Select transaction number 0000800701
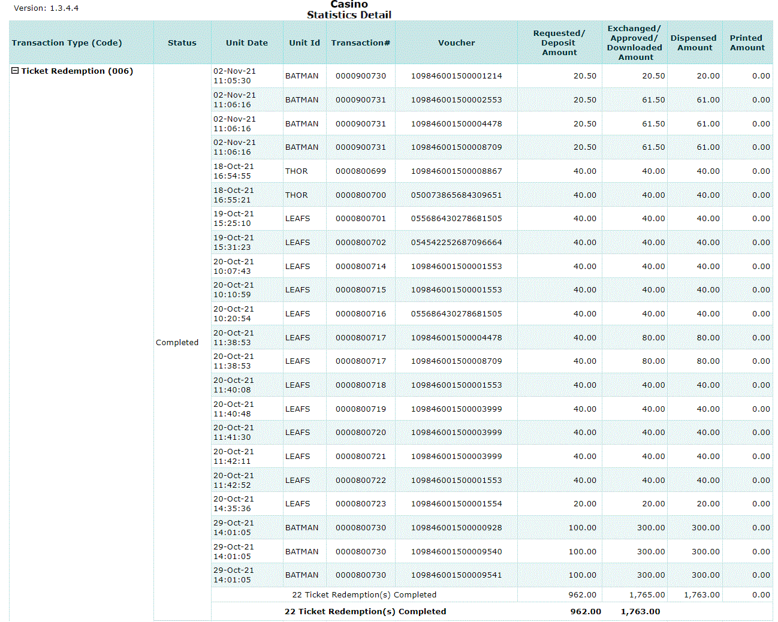This screenshot has width=778, height=622. click(x=361, y=219)
